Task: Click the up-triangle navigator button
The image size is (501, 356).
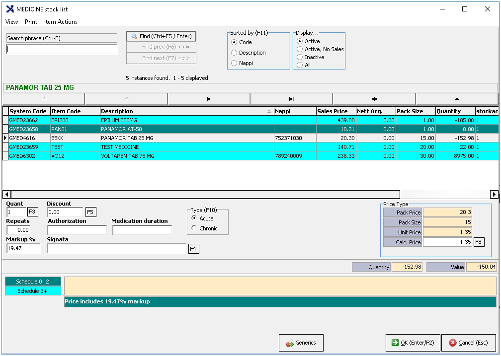Action: (x=457, y=99)
